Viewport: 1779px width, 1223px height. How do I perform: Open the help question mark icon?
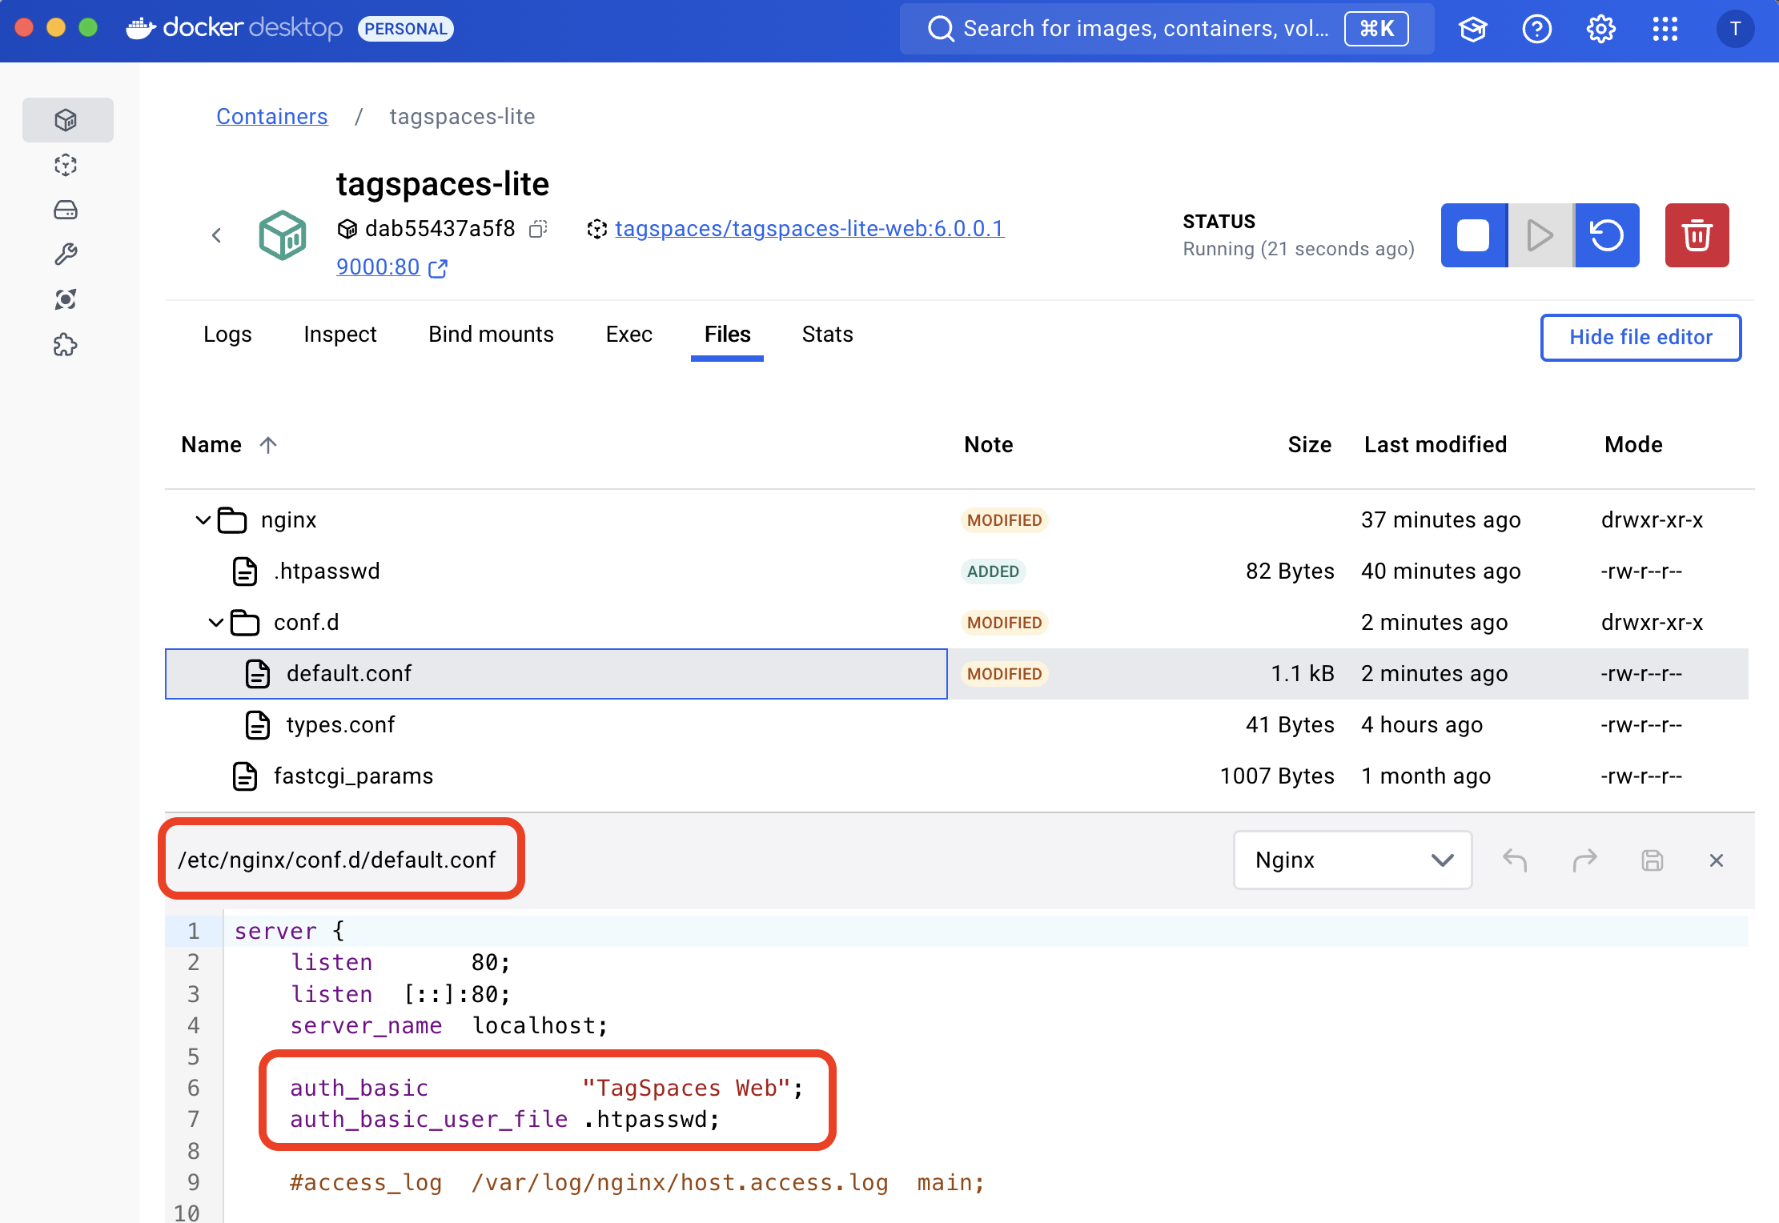coord(1536,29)
